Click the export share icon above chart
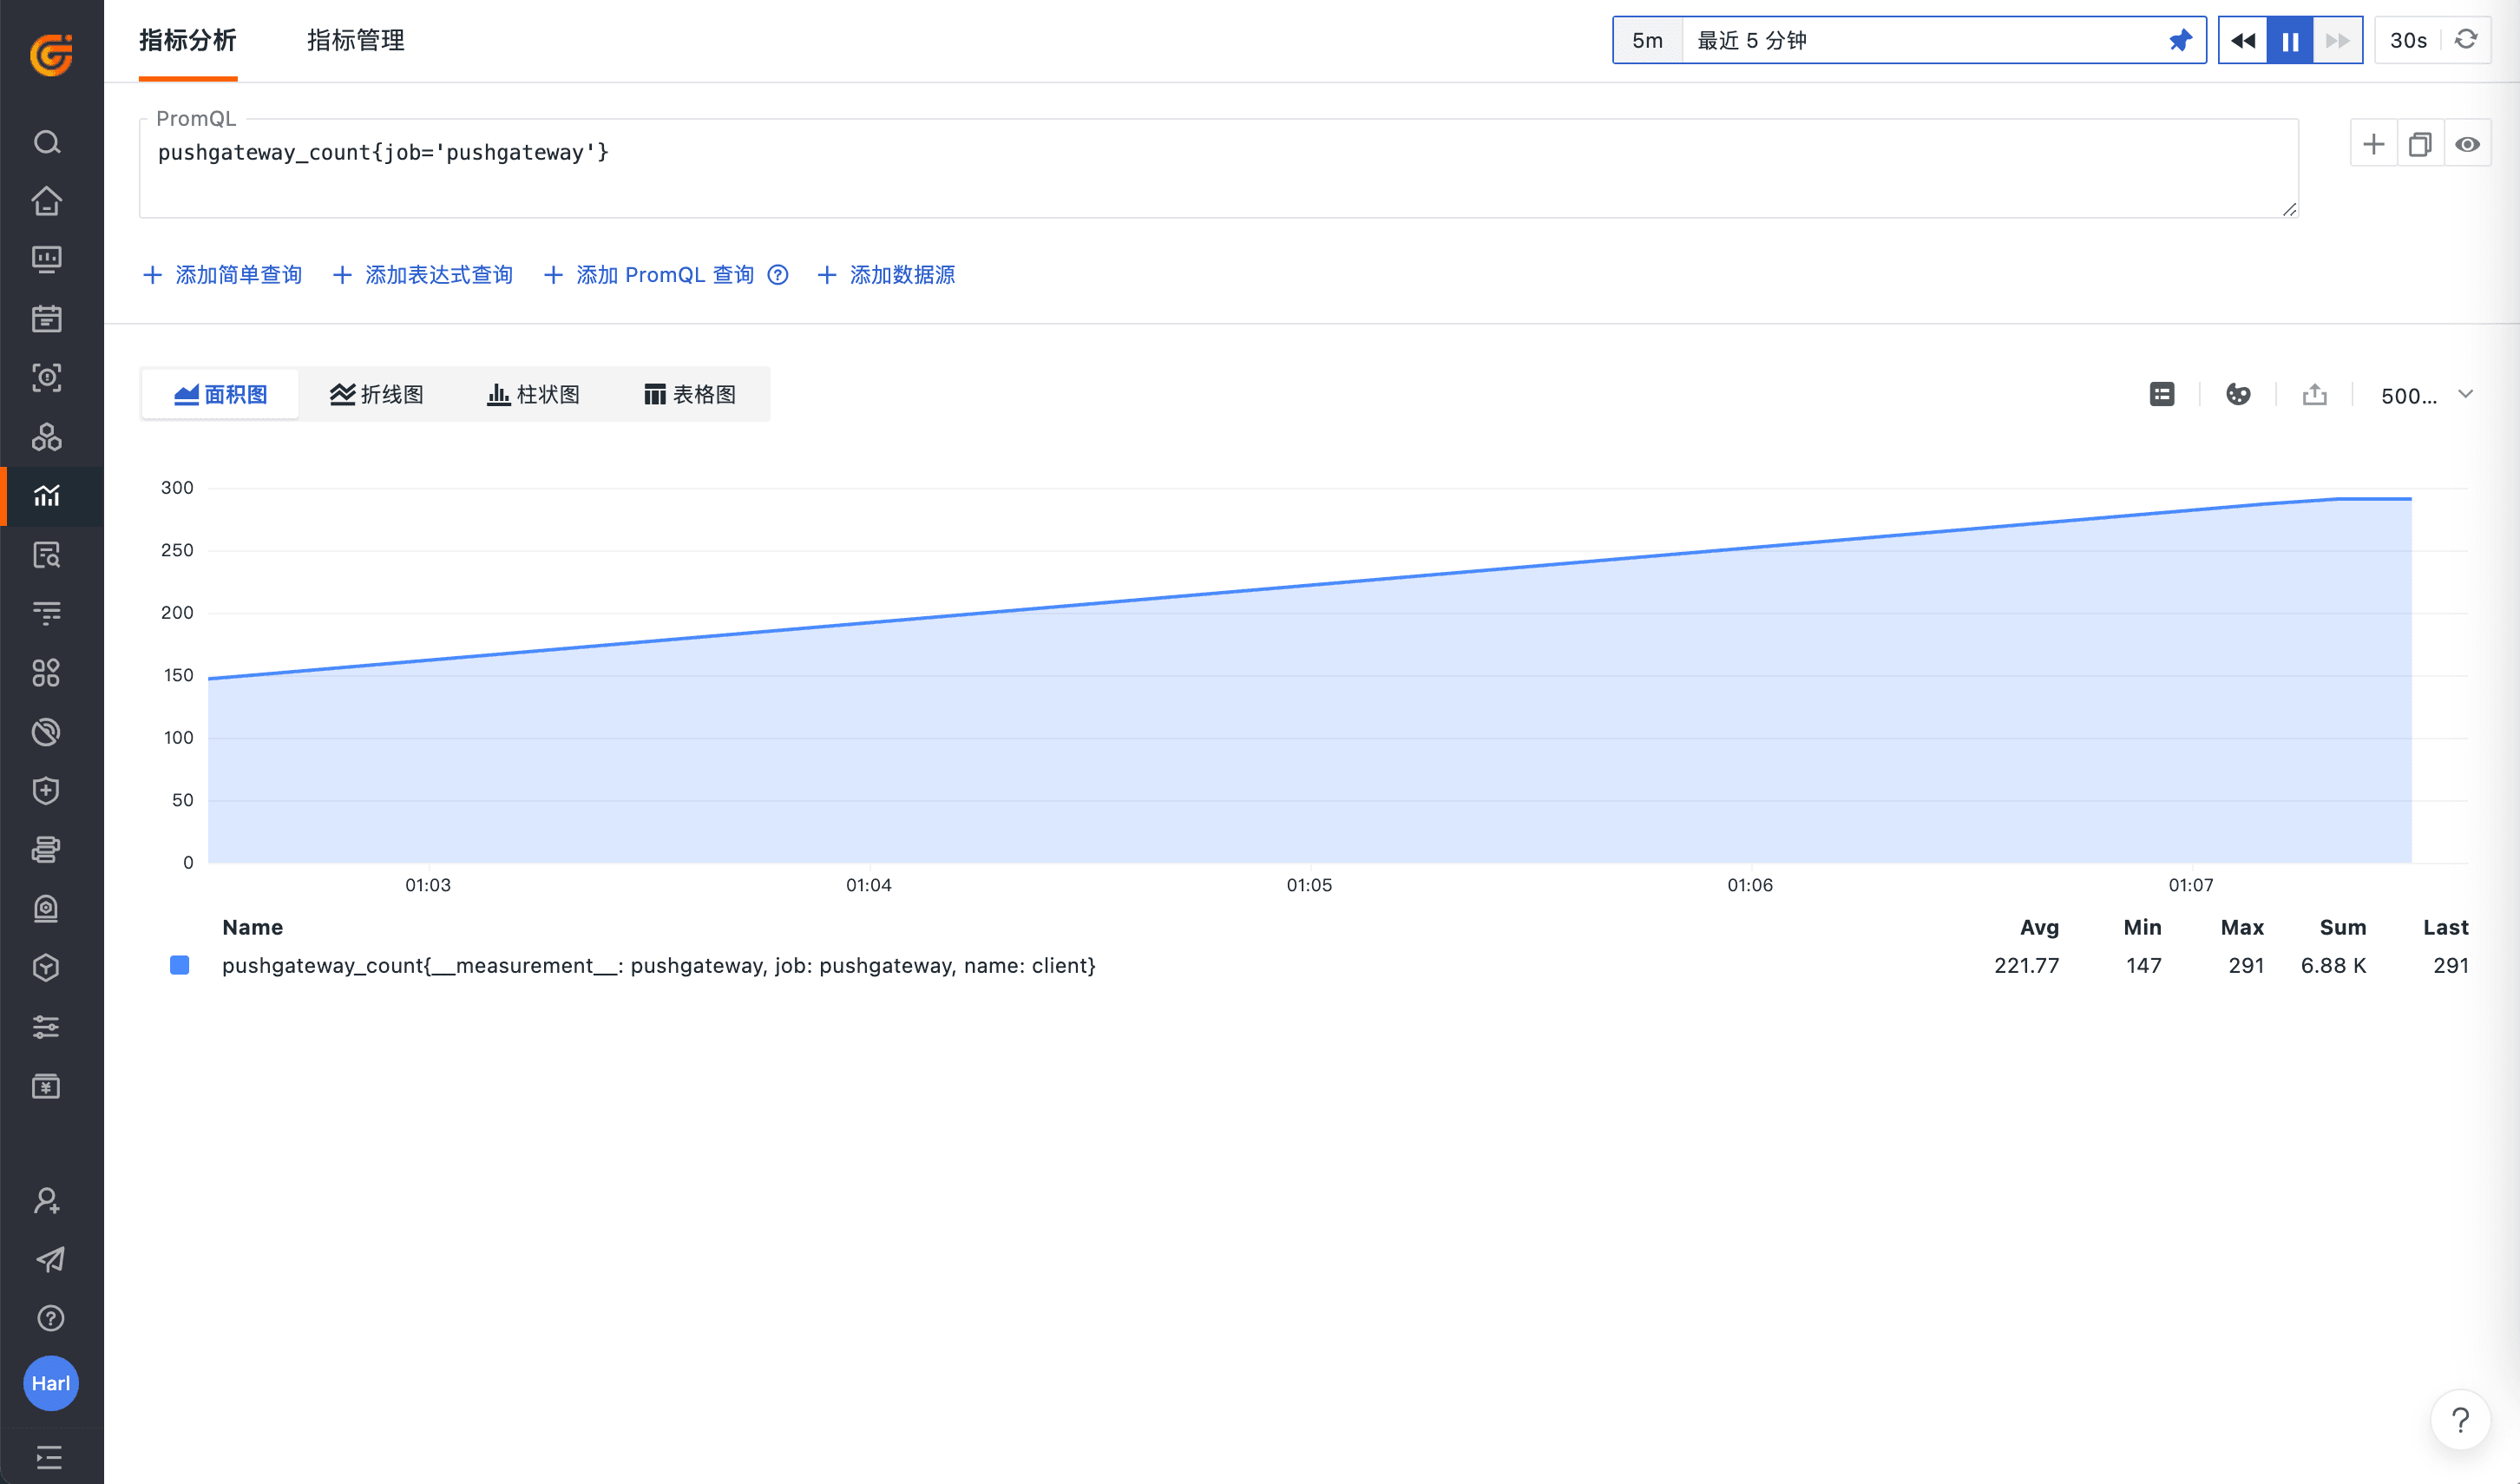Screen dimensions: 2520x1484 click(2314, 394)
